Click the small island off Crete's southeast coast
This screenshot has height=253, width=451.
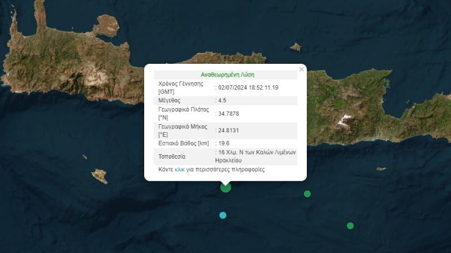pyautogui.click(x=381, y=169)
